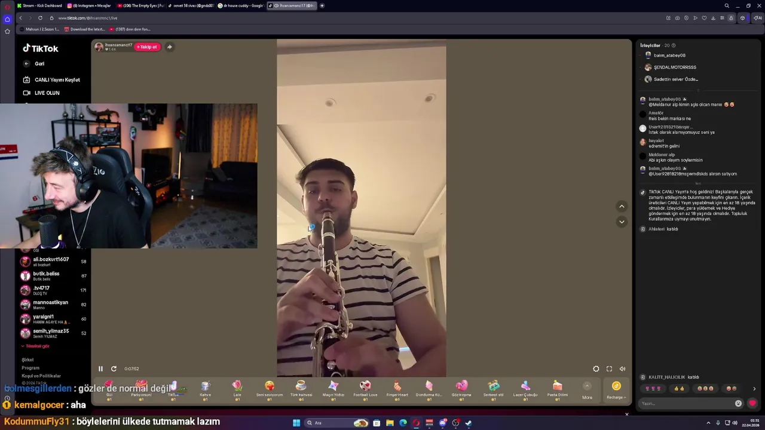Send the Maçın Yıldızı gift
The height and width of the screenshot is (430, 765).
(333, 389)
